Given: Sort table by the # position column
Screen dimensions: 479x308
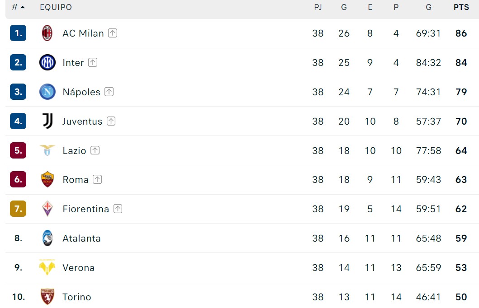Looking at the screenshot, I should 18,7.
